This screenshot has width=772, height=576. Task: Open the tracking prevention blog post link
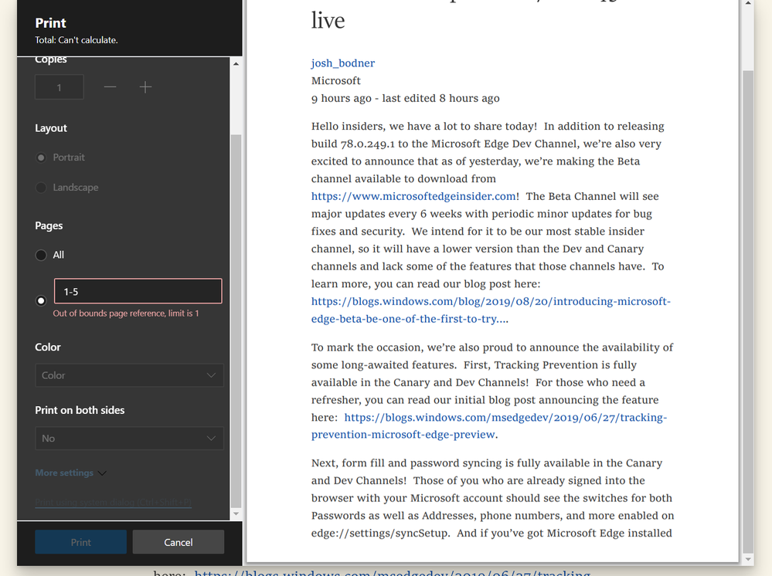click(x=489, y=426)
